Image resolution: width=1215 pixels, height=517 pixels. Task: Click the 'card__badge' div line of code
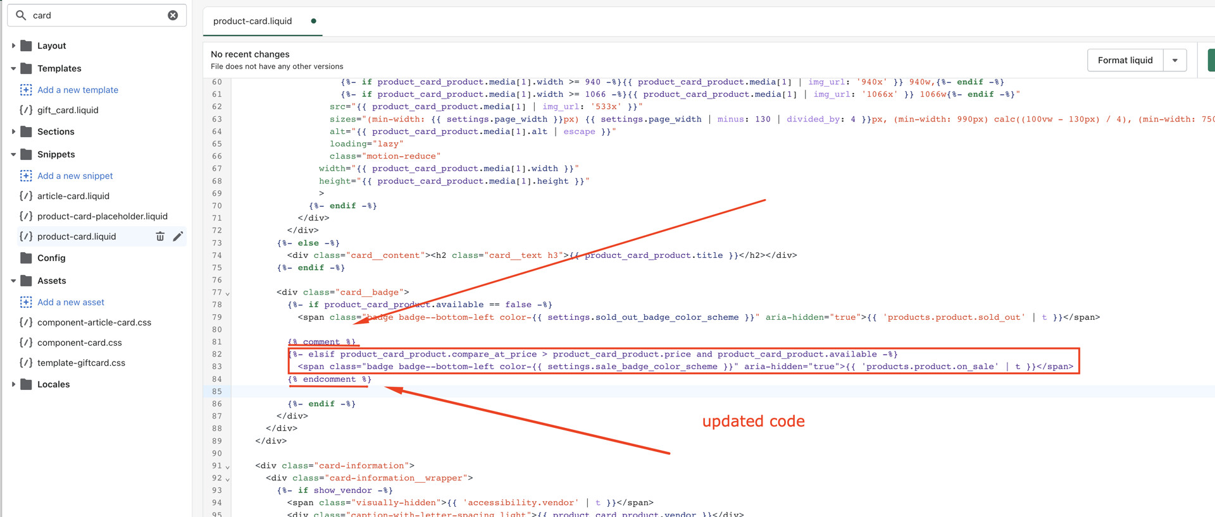[342, 292]
